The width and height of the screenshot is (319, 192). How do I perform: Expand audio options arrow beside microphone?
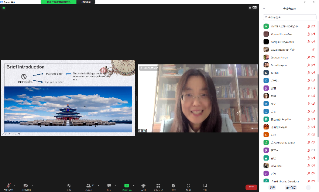pyautogui.click(x=15, y=185)
